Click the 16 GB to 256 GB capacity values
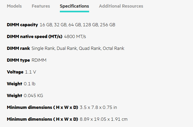 point(77,25)
